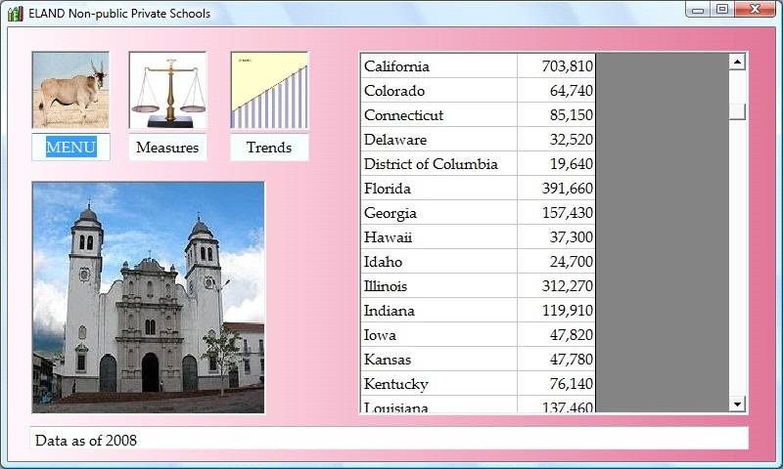Click the Kentucky state cell
Viewport: 783px width, 469px height.
[x=438, y=384]
